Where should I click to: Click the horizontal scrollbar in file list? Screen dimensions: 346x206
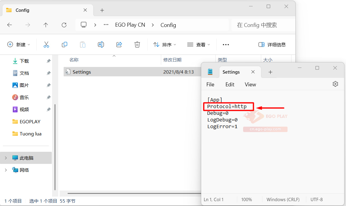coord(134,194)
